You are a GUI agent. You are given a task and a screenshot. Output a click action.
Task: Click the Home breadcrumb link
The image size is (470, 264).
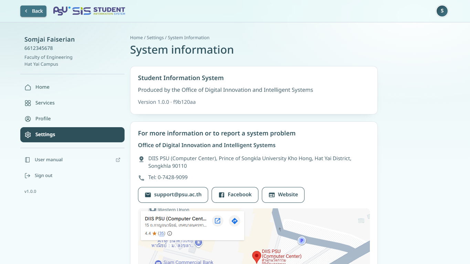[136, 38]
